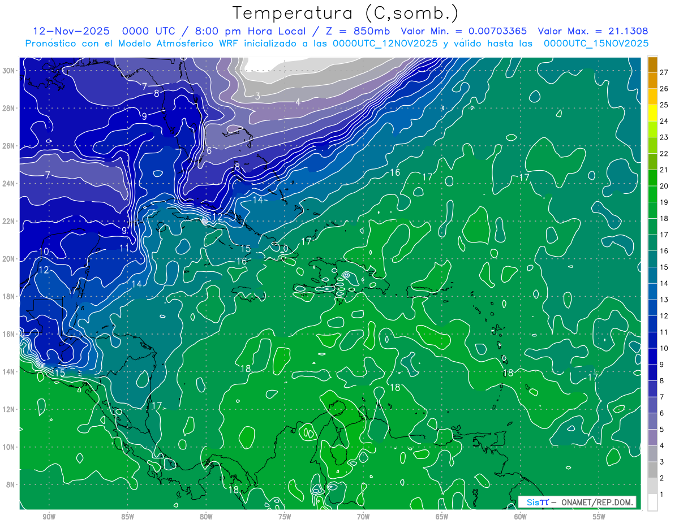The image size is (679, 524).
Task: Click the "20N" latitude axis label
Action: click(x=10, y=258)
